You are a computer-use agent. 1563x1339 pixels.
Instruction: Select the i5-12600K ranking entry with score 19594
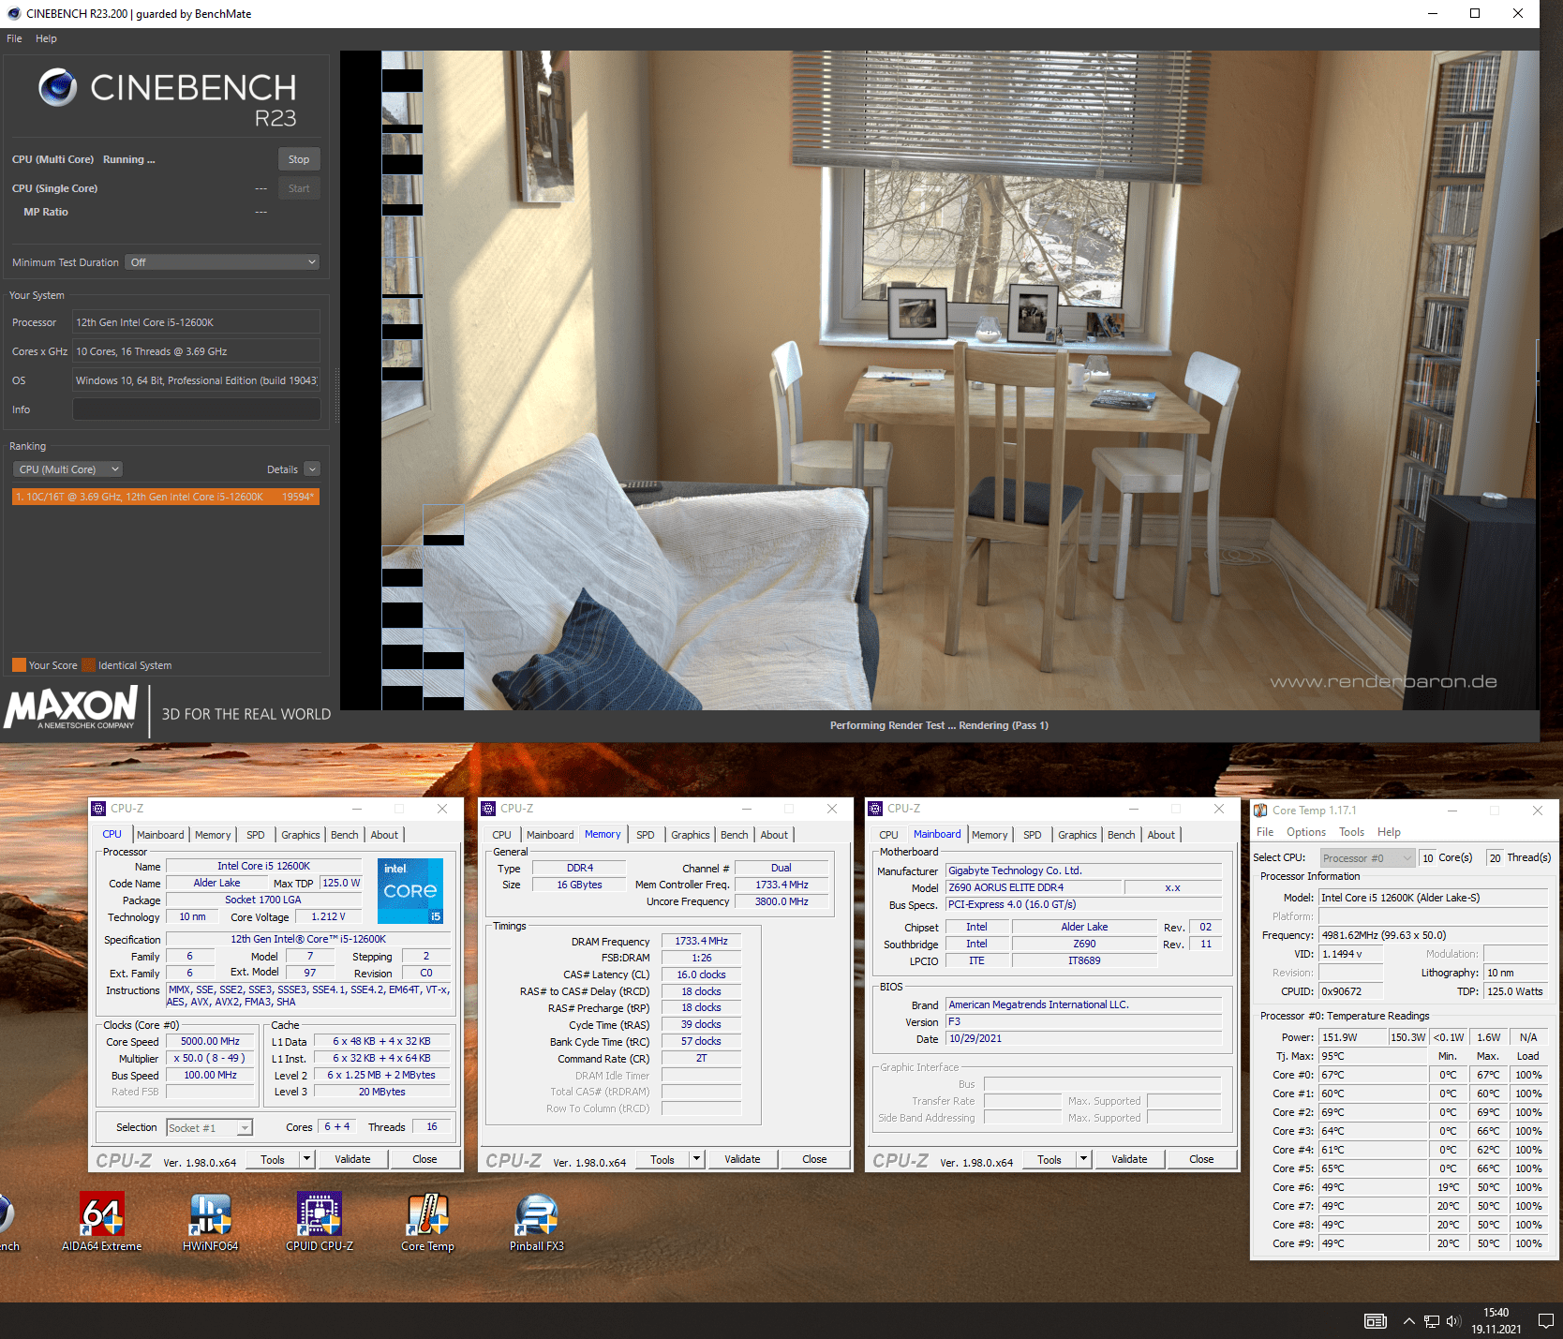pyautogui.click(x=166, y=497)
